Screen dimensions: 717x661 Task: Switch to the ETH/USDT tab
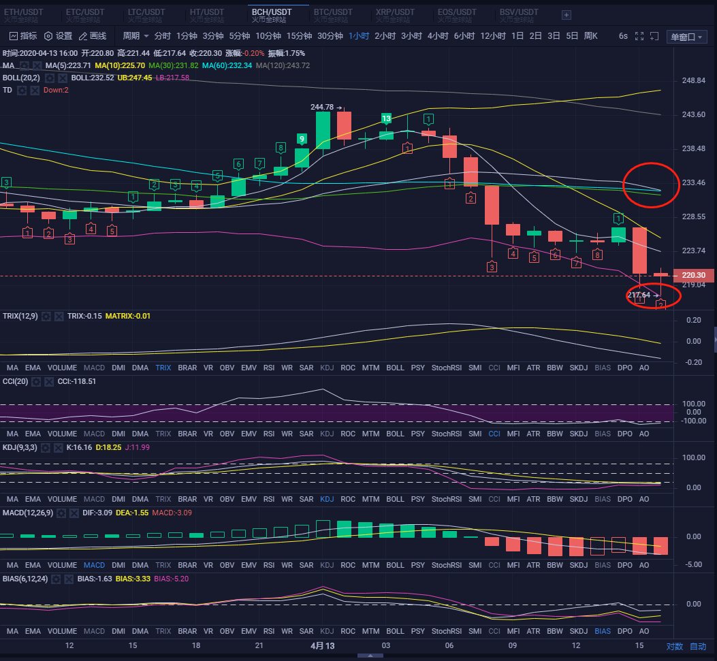point(23,15)
